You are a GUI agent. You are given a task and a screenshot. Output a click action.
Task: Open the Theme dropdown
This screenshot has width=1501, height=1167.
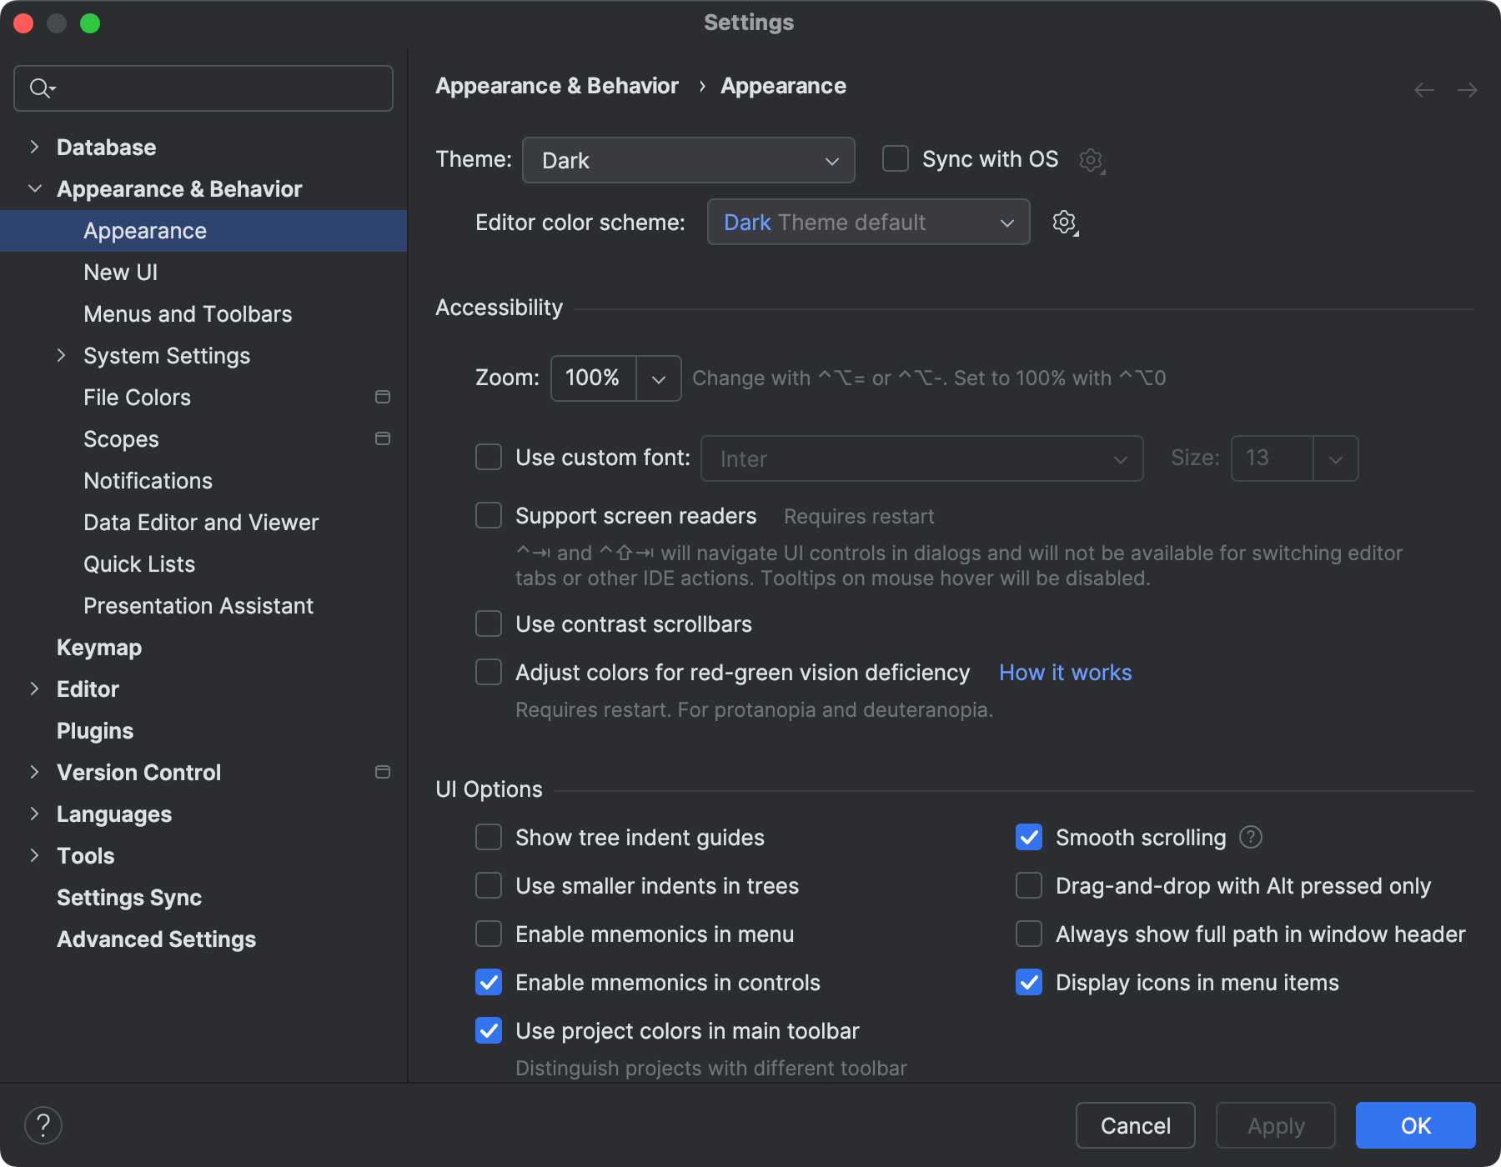689,160
